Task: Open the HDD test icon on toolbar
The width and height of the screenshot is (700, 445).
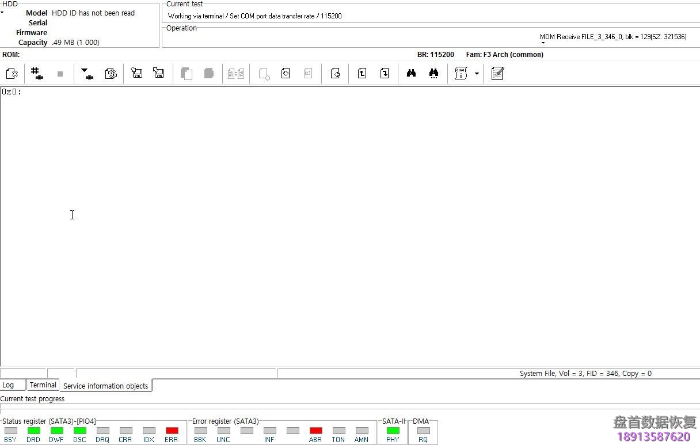Action: coord(12,73)
